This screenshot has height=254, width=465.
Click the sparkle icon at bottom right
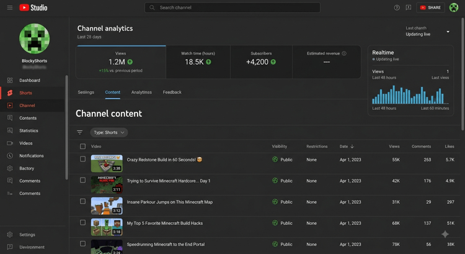445,234
